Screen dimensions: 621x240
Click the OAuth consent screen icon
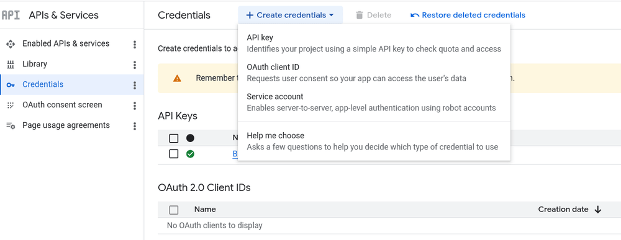click(11, 105)
